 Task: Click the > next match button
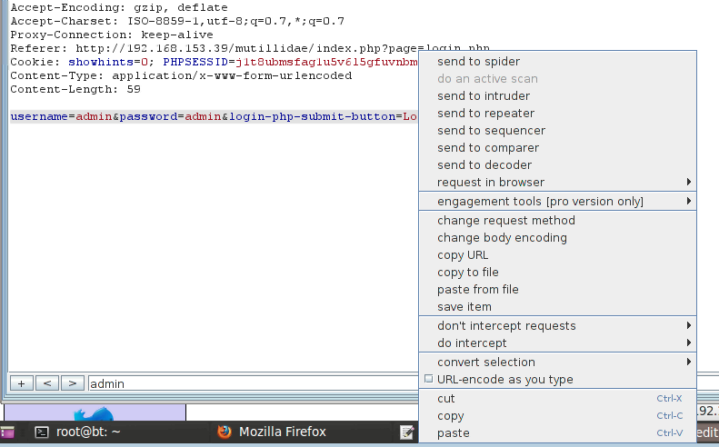pyautogui.click(x=73, y=383)
